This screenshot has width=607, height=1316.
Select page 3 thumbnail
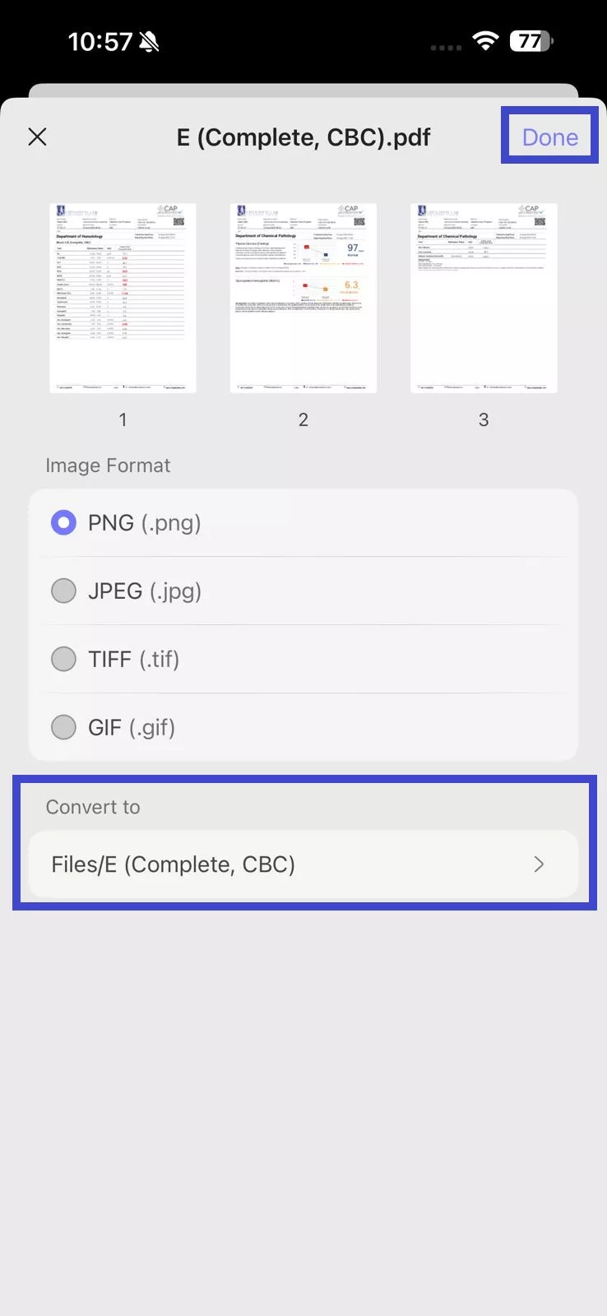pos(483,298)
